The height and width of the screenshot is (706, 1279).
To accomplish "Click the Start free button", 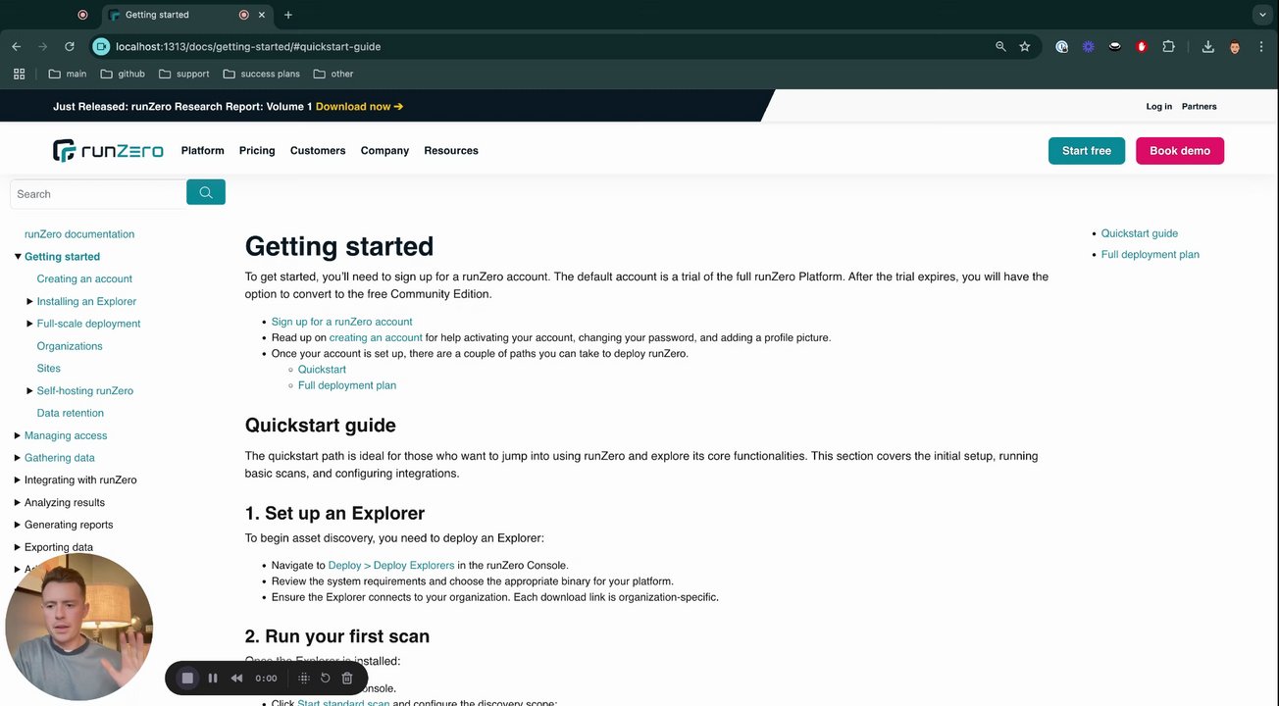I will click(1086, 151).
